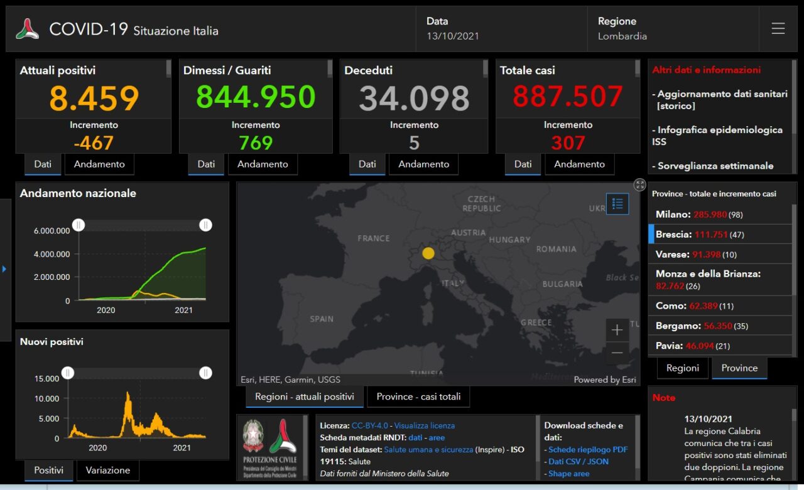Image resolution: width=804 pixels, height=490 pixels.
Task: Switch Nuovi positivi chart to Variazione
Action: click(x=107, y=470)
